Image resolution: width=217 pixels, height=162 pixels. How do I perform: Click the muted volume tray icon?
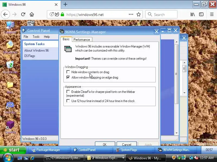point(196,158)
